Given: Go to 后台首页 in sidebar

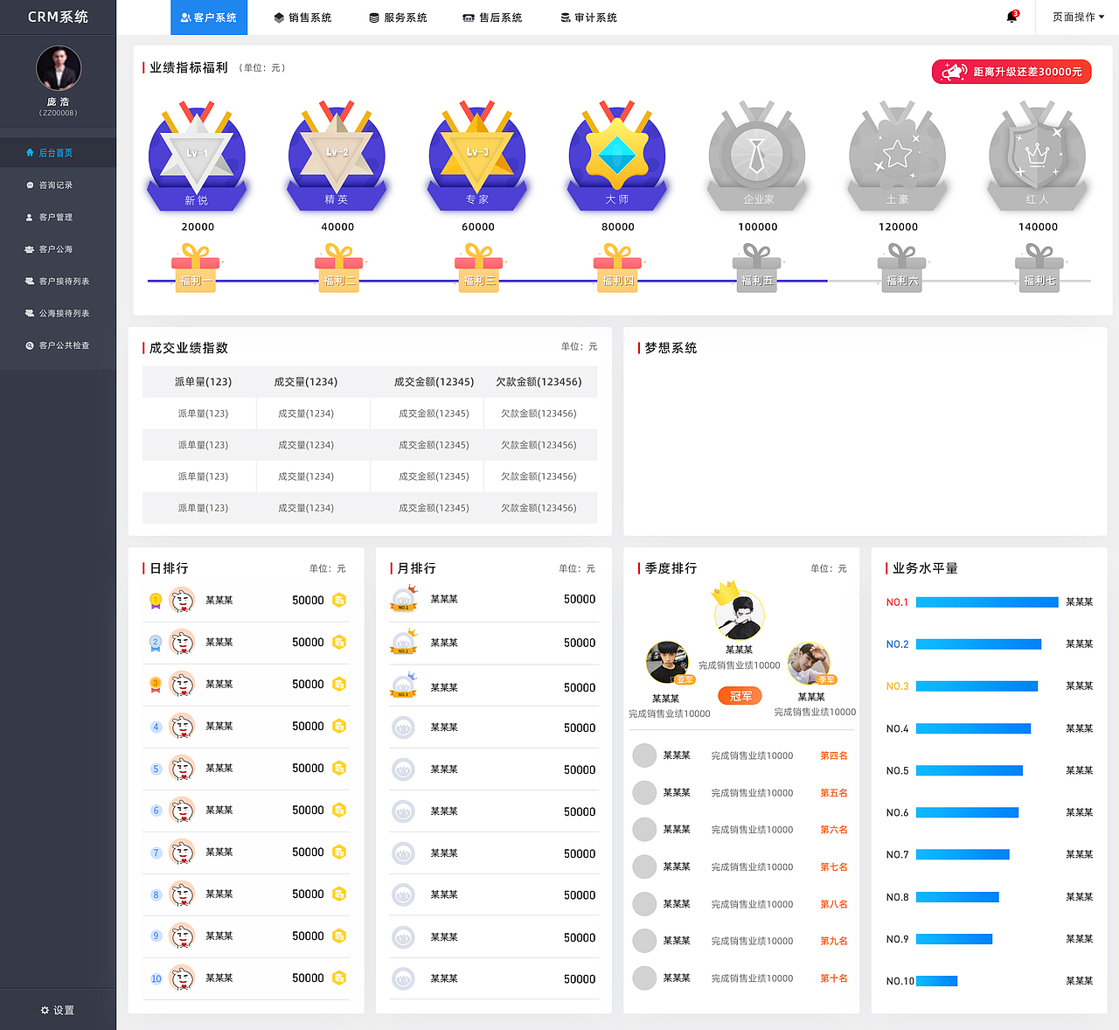Looking at the screenshot, I should point(58,152).
